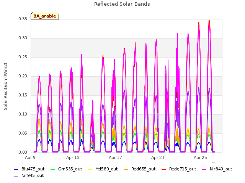Click the red Redg715_out color marker
This screenshot has width=245, height=183.
point(163,169)
